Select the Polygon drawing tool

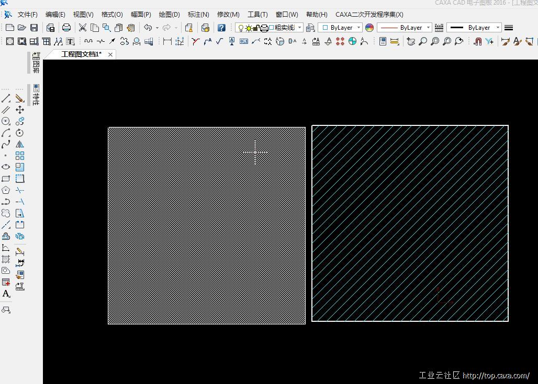[6, 190]
